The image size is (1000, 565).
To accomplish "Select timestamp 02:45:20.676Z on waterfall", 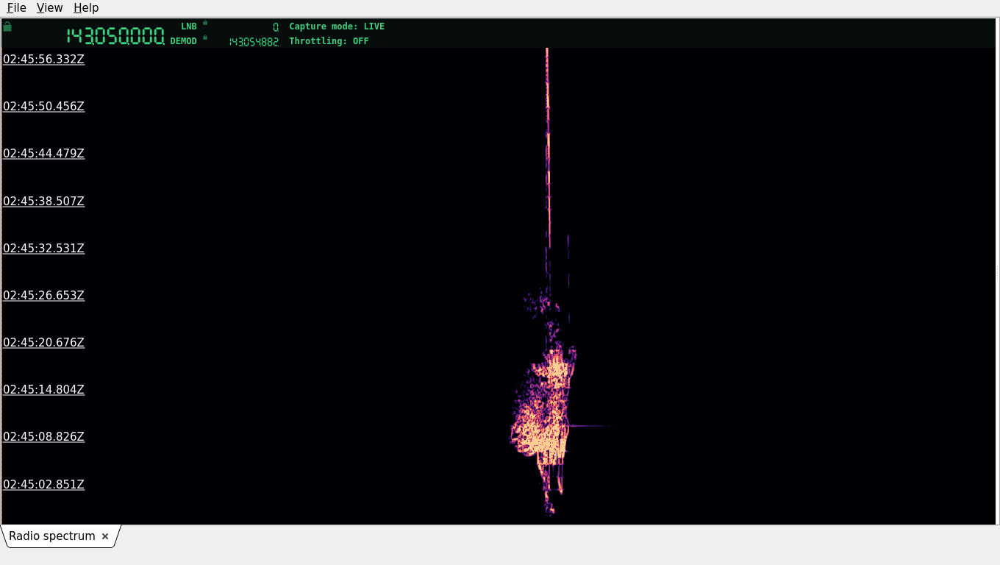I will point(44,342).
